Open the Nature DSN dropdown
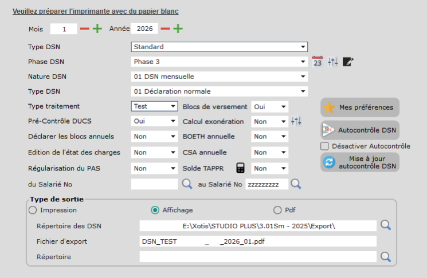Image resolution: width=427 pixels, height=278 pixels. tap(220, 77)
